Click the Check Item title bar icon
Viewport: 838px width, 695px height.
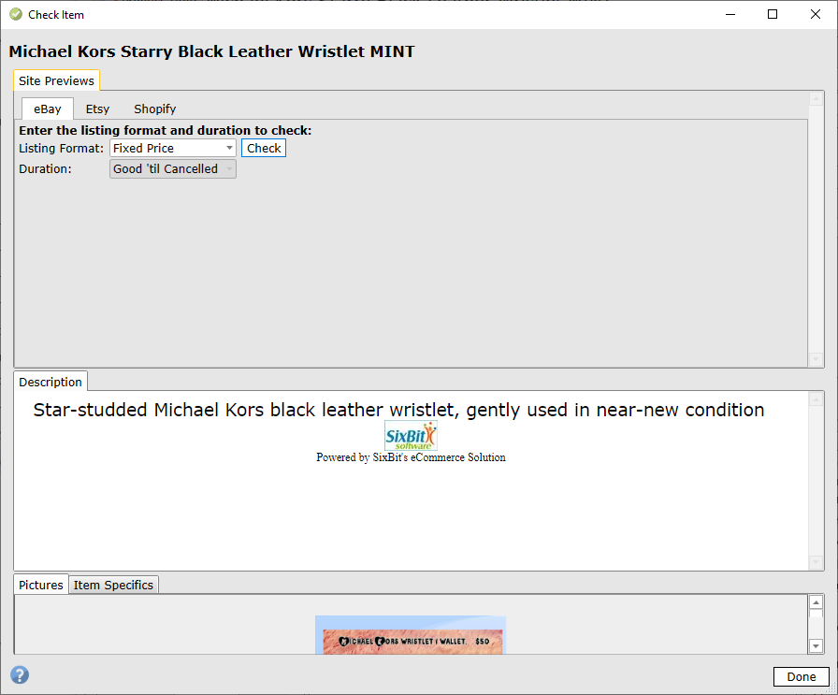(x=15, y=14)
